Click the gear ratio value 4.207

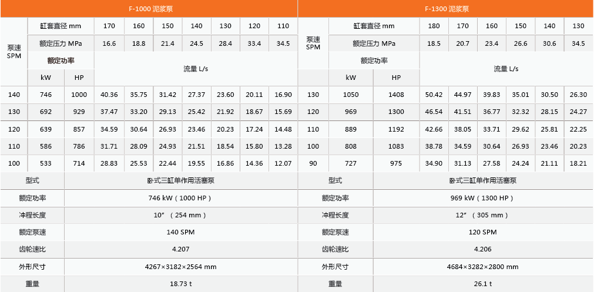[180, 249]
